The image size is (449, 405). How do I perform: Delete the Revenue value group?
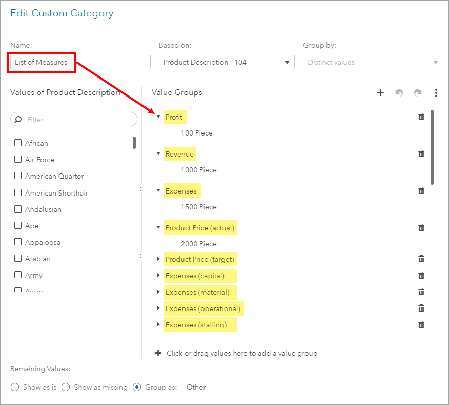421,153
